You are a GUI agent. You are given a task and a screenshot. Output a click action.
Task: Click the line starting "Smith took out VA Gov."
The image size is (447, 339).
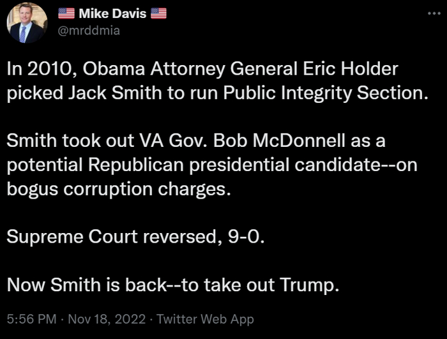(196, 139)
